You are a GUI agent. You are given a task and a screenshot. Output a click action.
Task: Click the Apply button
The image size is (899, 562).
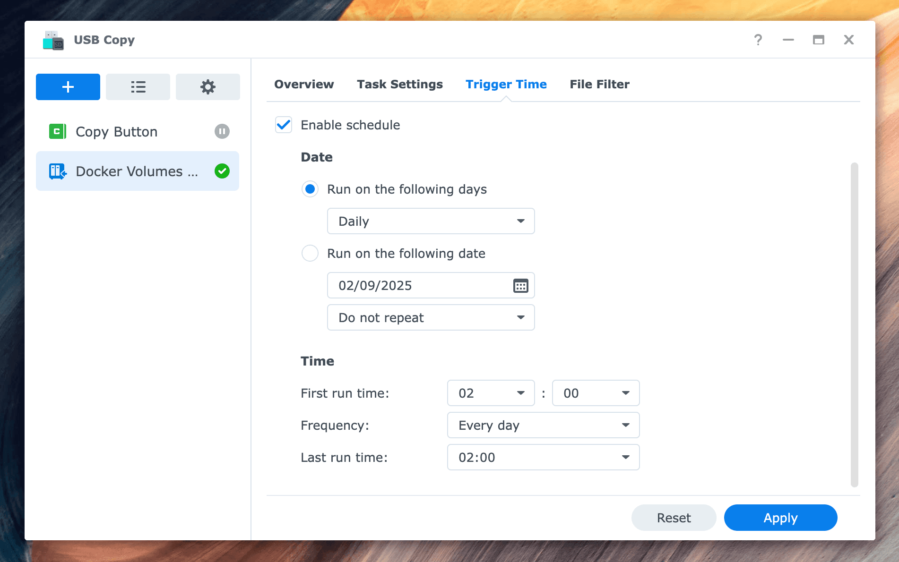(x=780, y=518)
